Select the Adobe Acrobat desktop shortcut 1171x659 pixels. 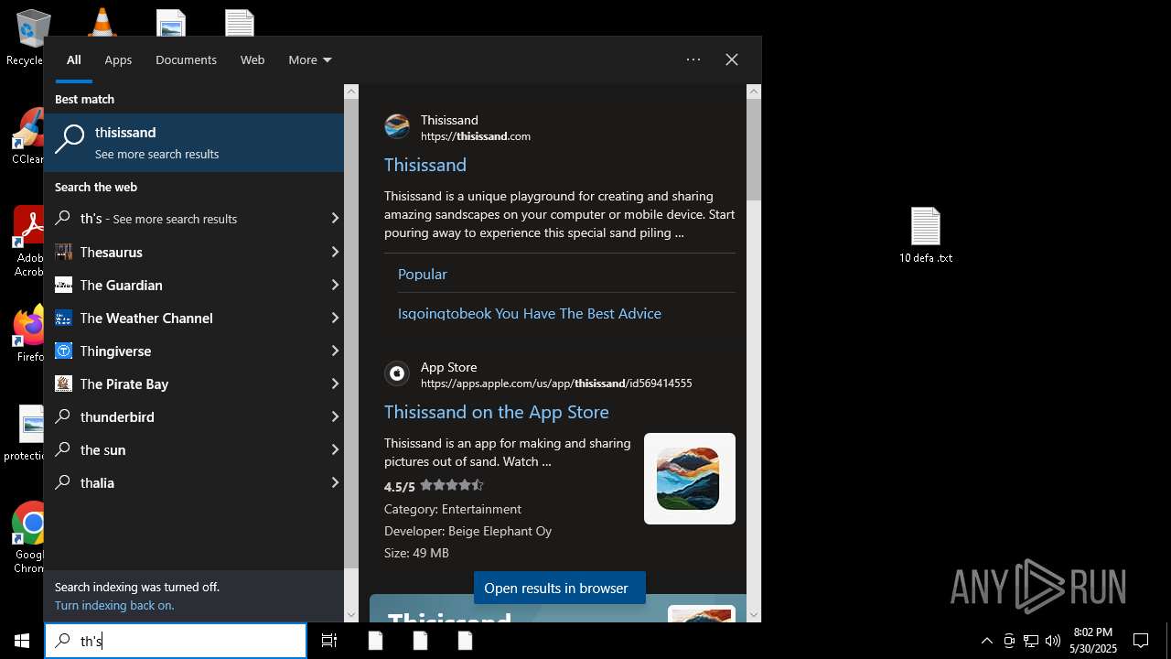click(x=29, y=241)
